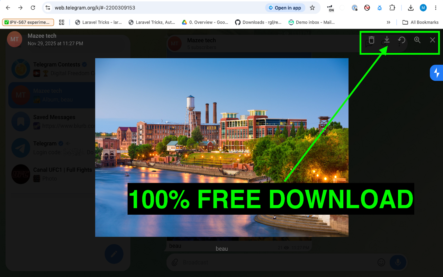This screenshot has width=443, height=277.
Task: Click the UFC channel avatar
Action: pos(21,174)
